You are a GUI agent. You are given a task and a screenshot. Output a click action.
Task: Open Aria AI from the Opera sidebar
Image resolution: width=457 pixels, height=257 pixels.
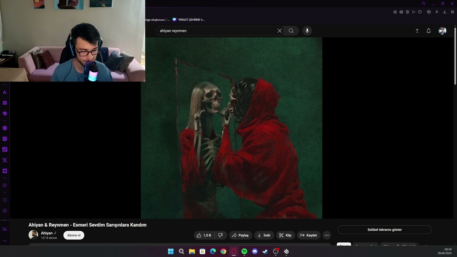coord(5,92)
